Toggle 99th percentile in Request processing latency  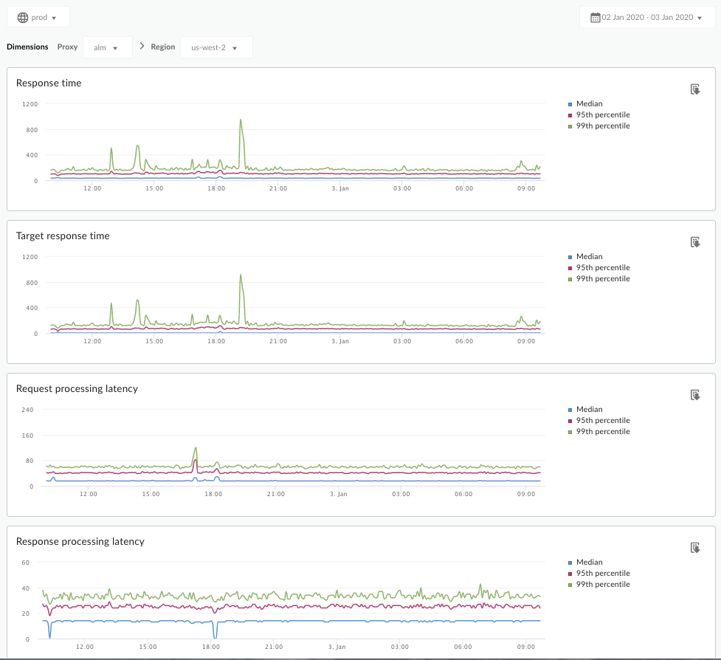[x=602, y=432]
